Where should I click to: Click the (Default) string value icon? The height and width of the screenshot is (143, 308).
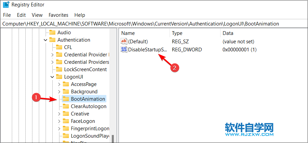[124, 42]
